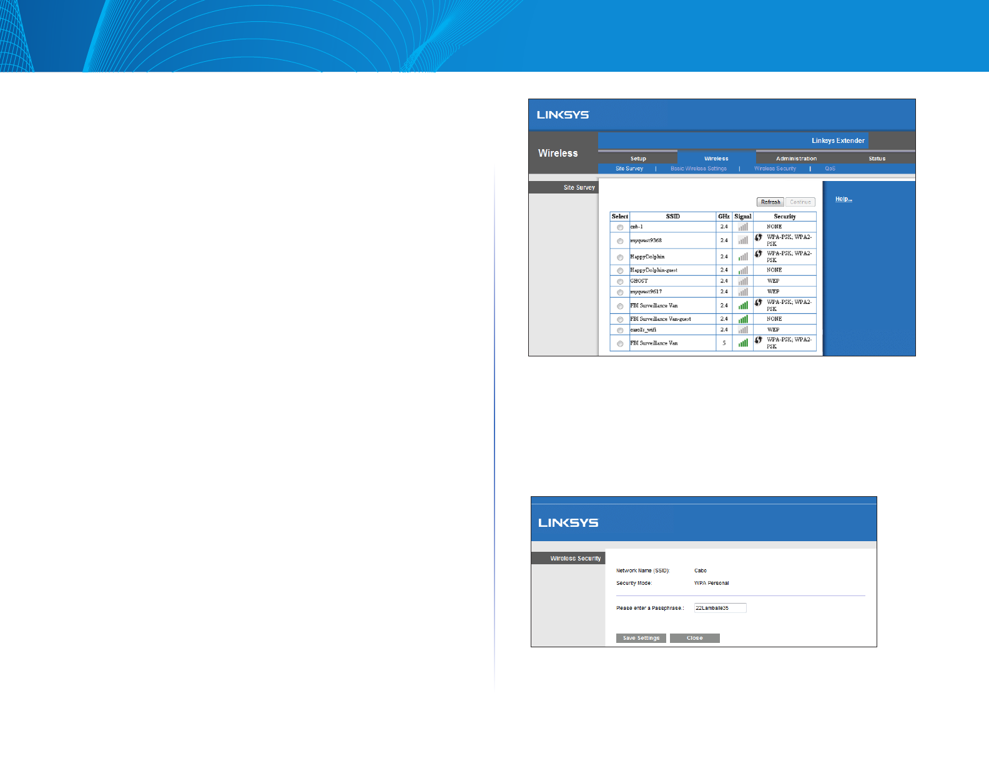Click the 'WPA Personal' security mode value

click(712, 583)
